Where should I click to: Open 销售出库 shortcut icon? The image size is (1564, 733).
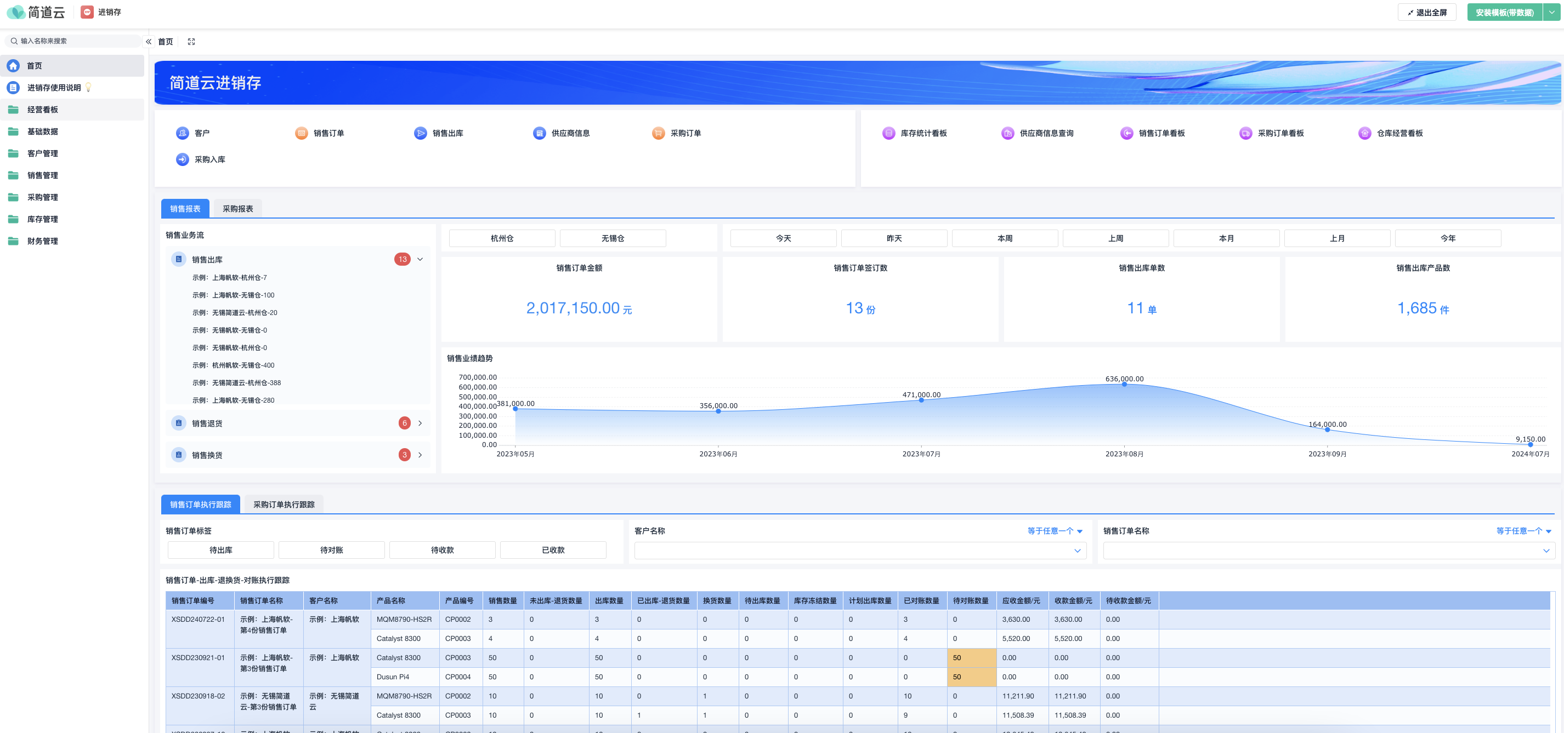(420, 133)
